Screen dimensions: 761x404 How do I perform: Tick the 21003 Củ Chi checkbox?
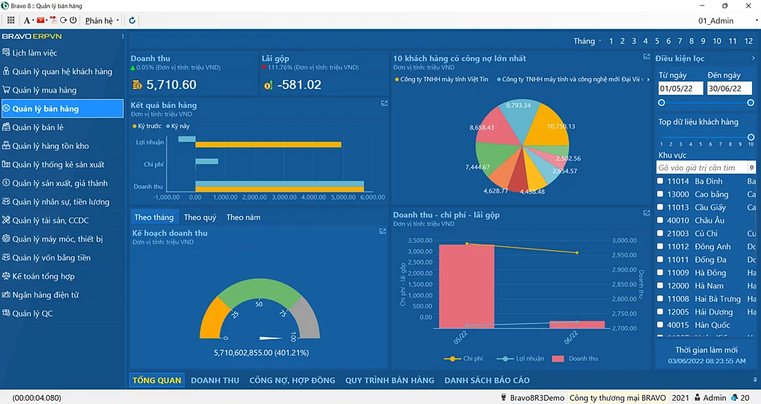coord(661,234)
